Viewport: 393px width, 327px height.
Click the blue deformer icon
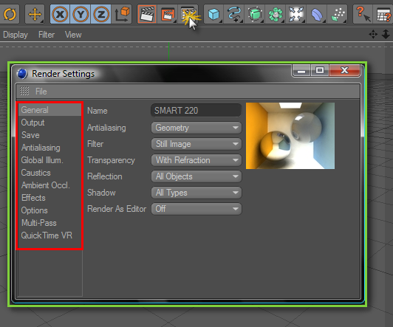tap(317, 14)
